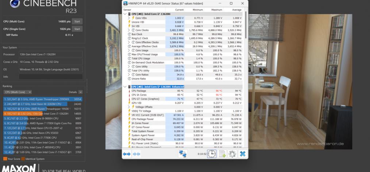The width and height of the screenshot is (370, 172).
Task: Expand the Voltage Offsets row
Action: coord(129,107)
